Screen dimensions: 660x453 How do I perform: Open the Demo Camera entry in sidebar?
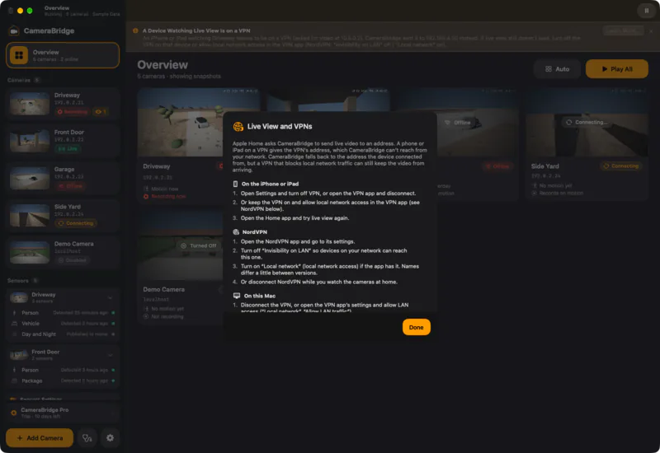pyautogui.click(x=63, y=252)
